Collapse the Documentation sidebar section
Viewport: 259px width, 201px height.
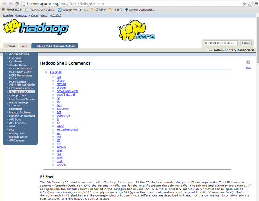pyautogui.click(x=6, y=54)
